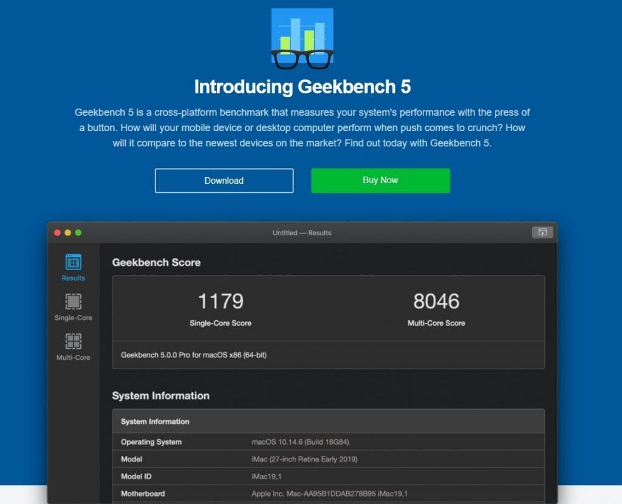Click the Introducing Geekbench 5 headline

(302, 87)
